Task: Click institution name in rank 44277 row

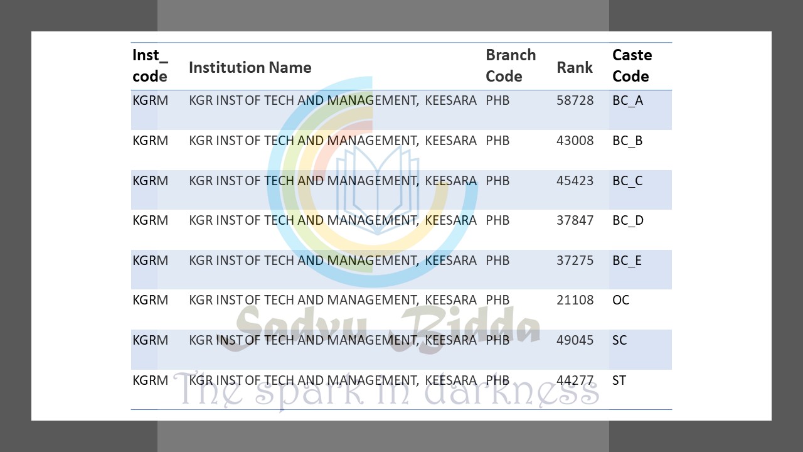Action: [x=332, y=380]
